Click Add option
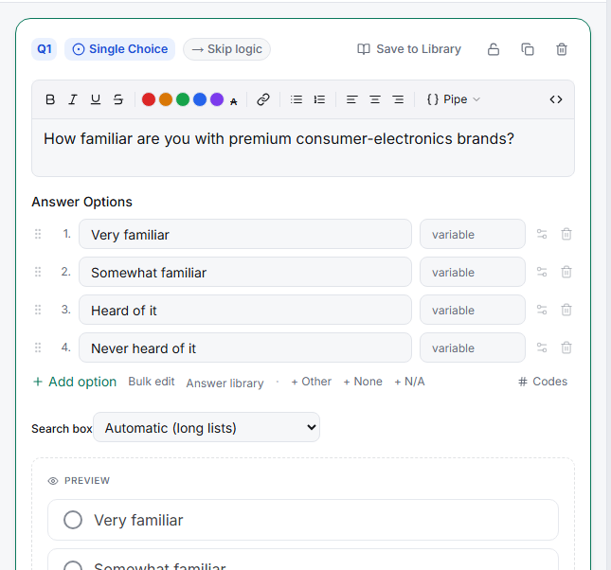 (75, 382)
